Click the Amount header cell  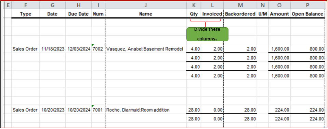pos(279,14)
